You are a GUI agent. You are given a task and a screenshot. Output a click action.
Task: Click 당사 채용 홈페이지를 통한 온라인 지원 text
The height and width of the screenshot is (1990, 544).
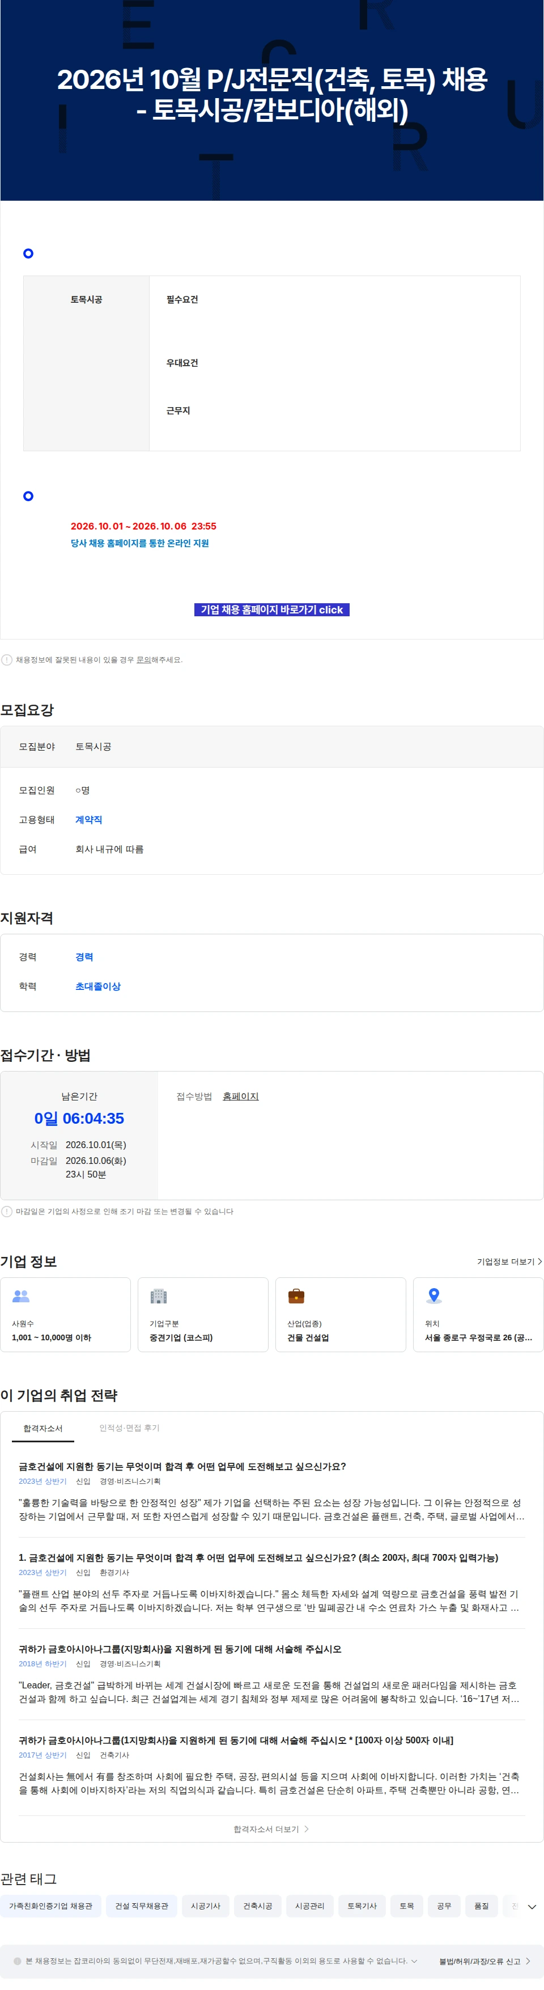coord(139,543)
